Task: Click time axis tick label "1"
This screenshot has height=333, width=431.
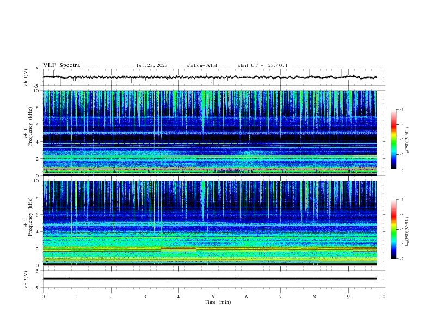Action: [77, 297]
